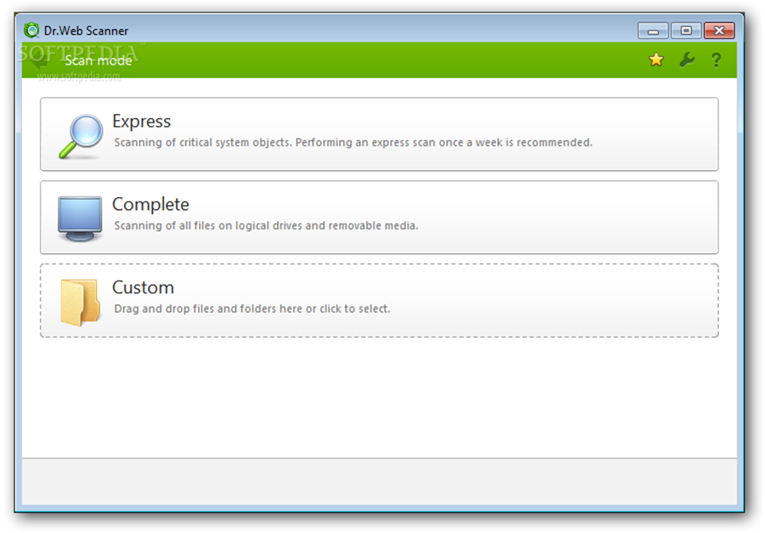
Task: Click the Complete description about logical drives
Action: (x=266, y=226)
